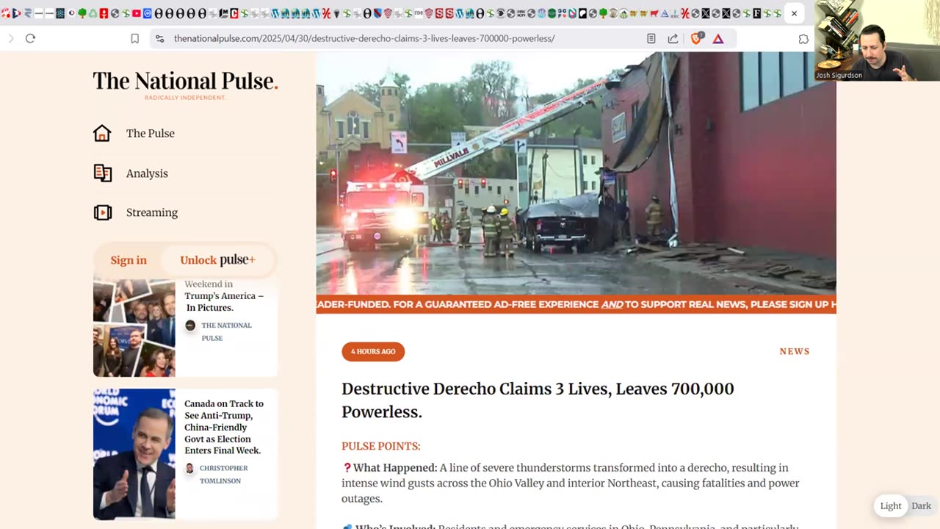
Task: Click the What Happened paragraph
Action: point(571,483)
